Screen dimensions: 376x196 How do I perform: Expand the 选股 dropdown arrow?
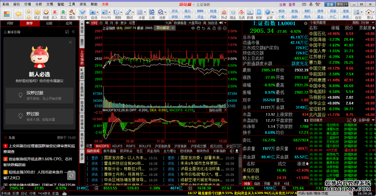[x=166, y=12]
